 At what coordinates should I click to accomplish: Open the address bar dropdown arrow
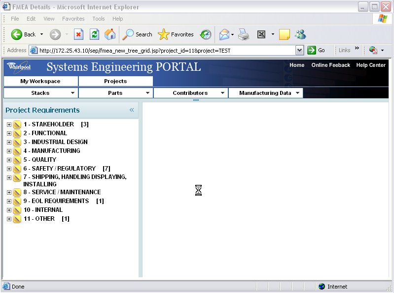coord(299,51)
